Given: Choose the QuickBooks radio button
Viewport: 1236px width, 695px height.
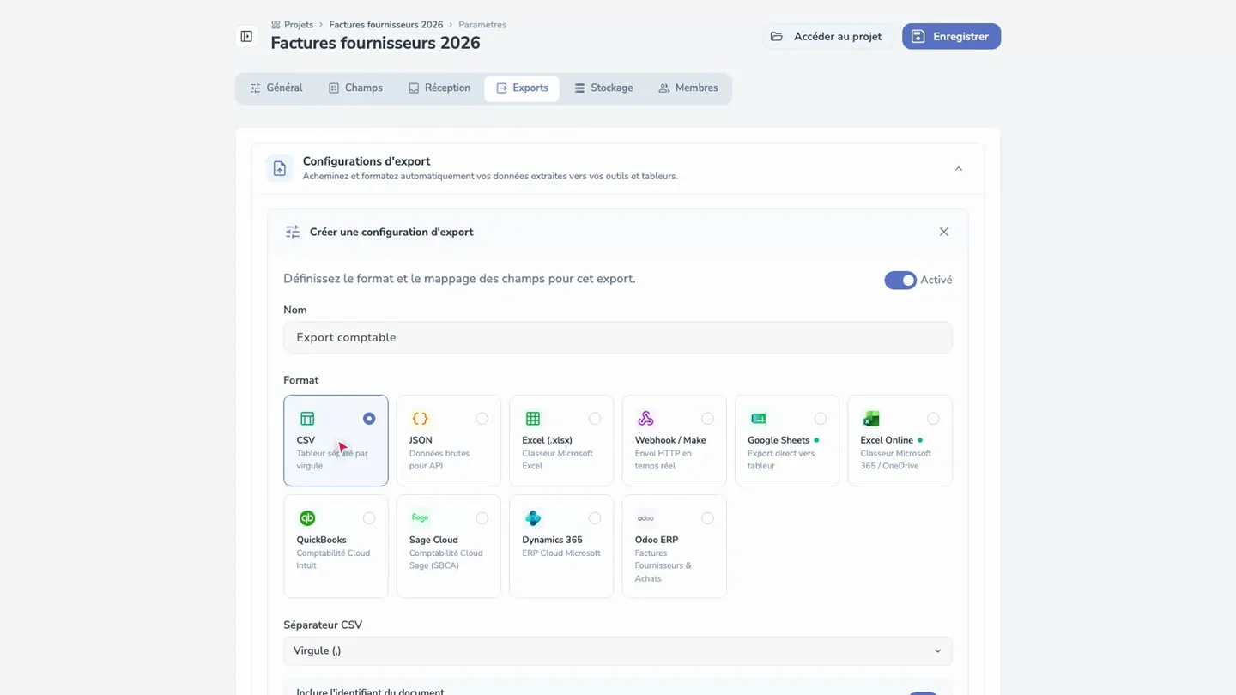Looking at the screenshot, I should click(x=369, y=518).
